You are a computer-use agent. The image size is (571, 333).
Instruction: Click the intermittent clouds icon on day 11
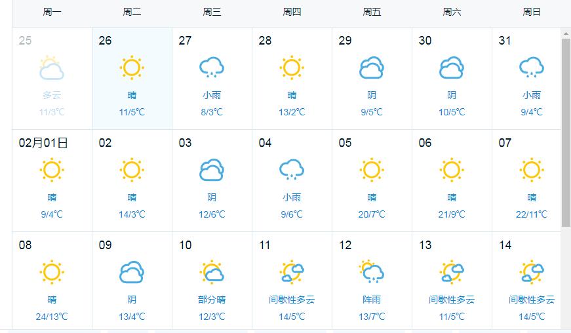click(292, 272)
